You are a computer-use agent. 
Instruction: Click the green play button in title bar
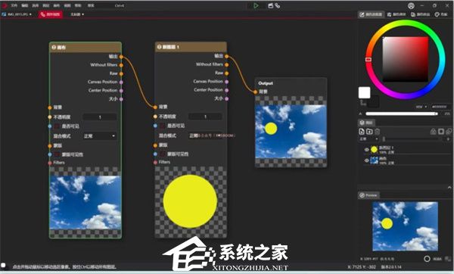[256, 5]
